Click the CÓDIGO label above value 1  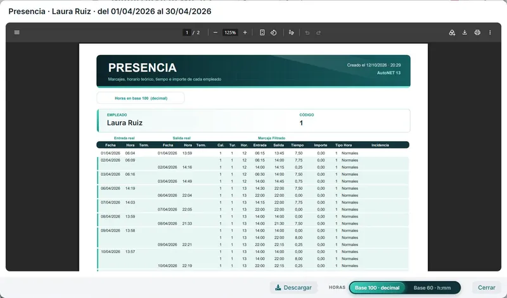307,115
